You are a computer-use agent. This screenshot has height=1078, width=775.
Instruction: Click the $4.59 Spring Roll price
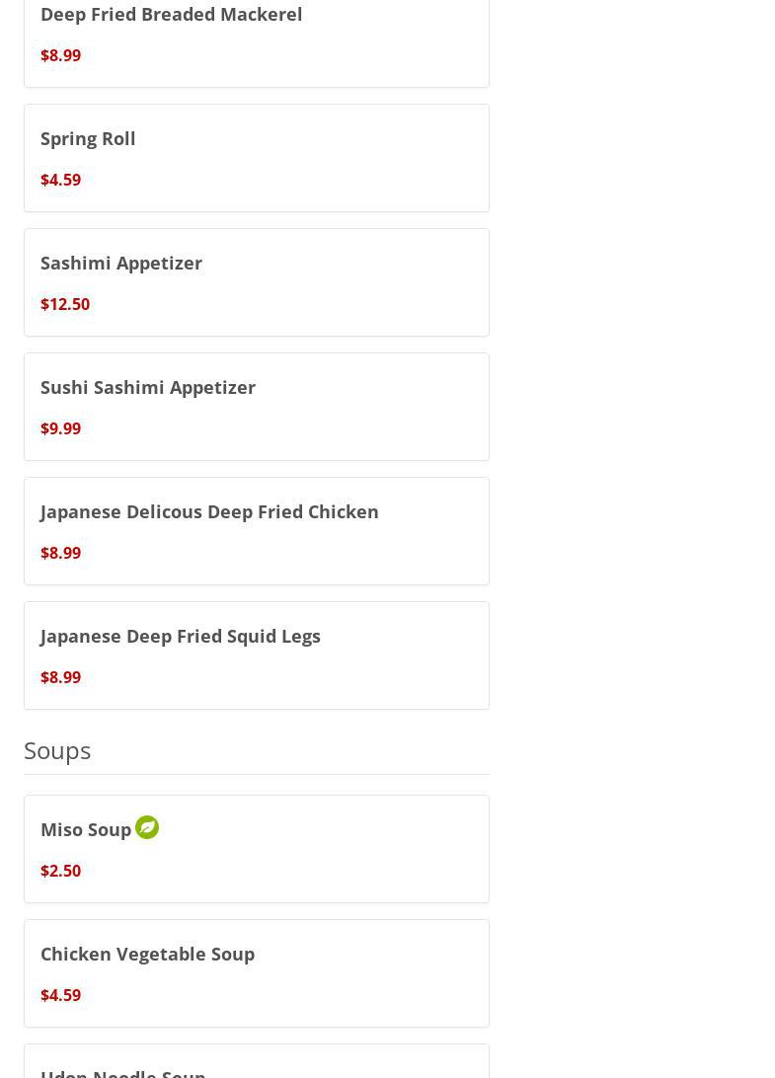[x=61, y=180]
